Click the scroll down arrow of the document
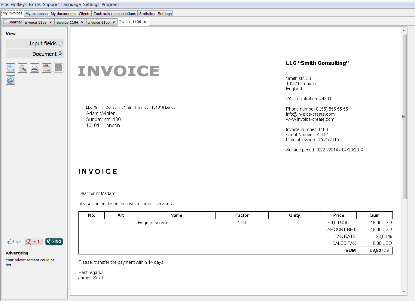 404,292
